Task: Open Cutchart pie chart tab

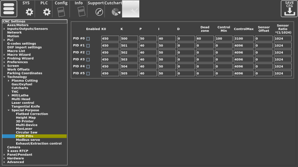Action: click(x=113, y=9)
